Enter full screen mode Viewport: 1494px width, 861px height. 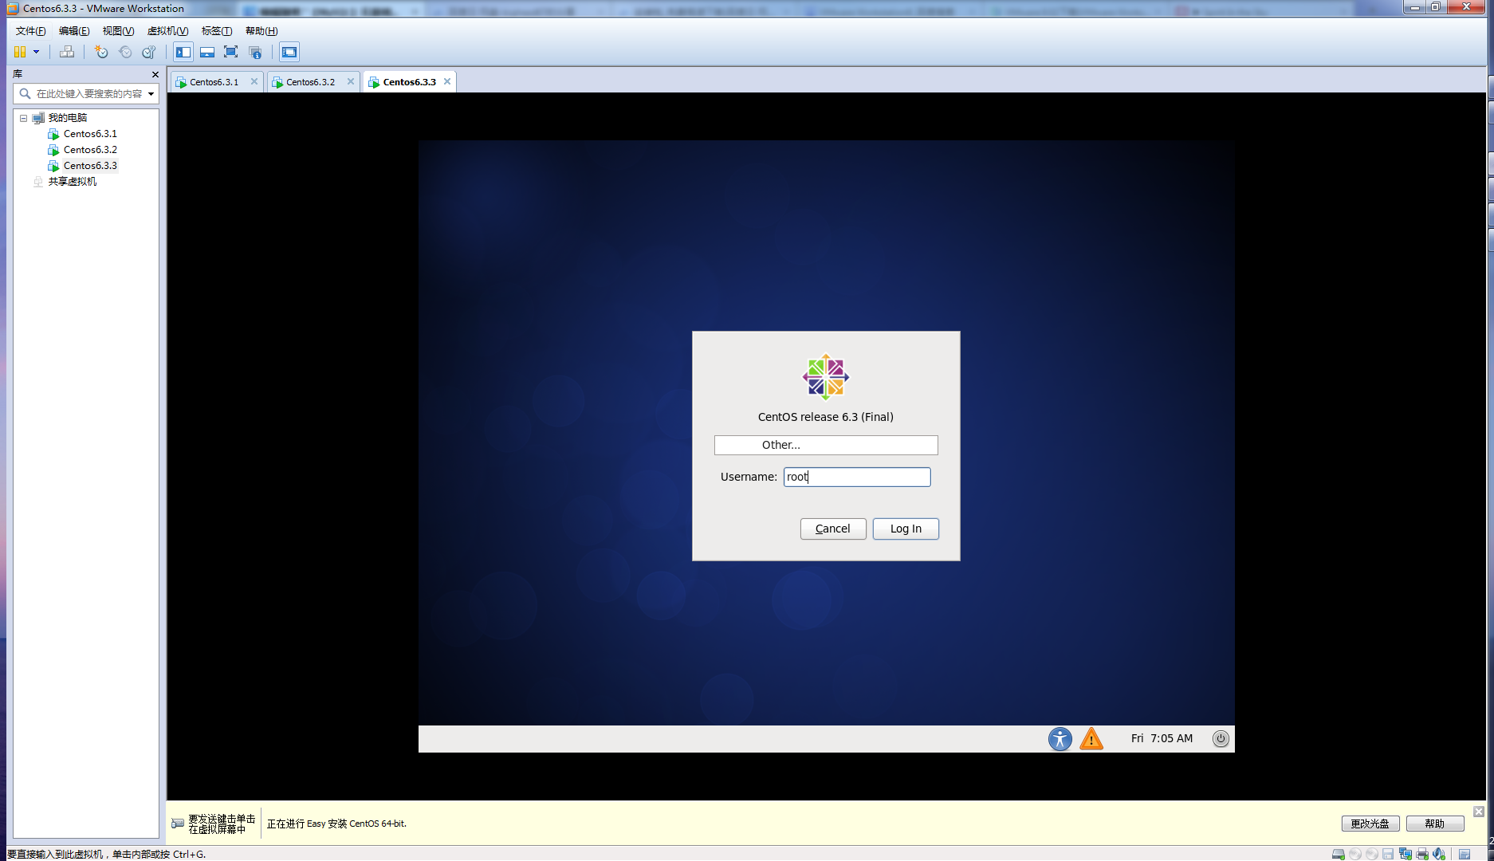coord(231,52)
